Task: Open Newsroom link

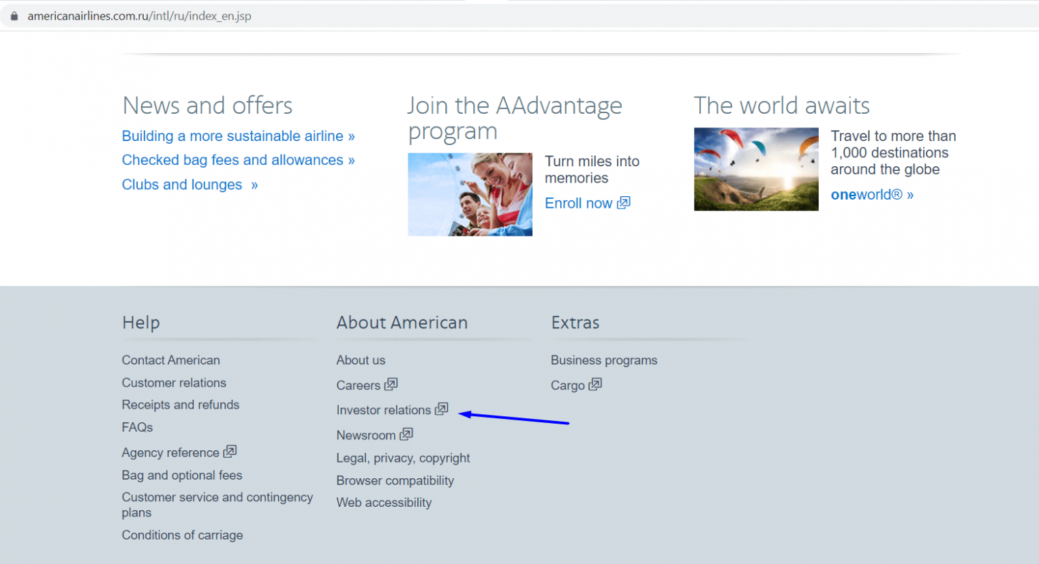Action: [x=365, y=435]
